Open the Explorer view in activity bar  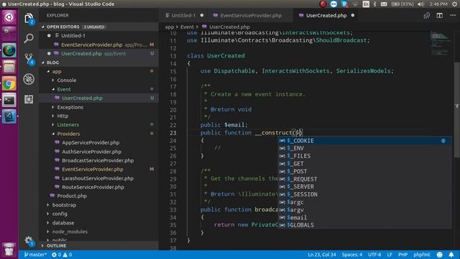click(x=29, y=19)
